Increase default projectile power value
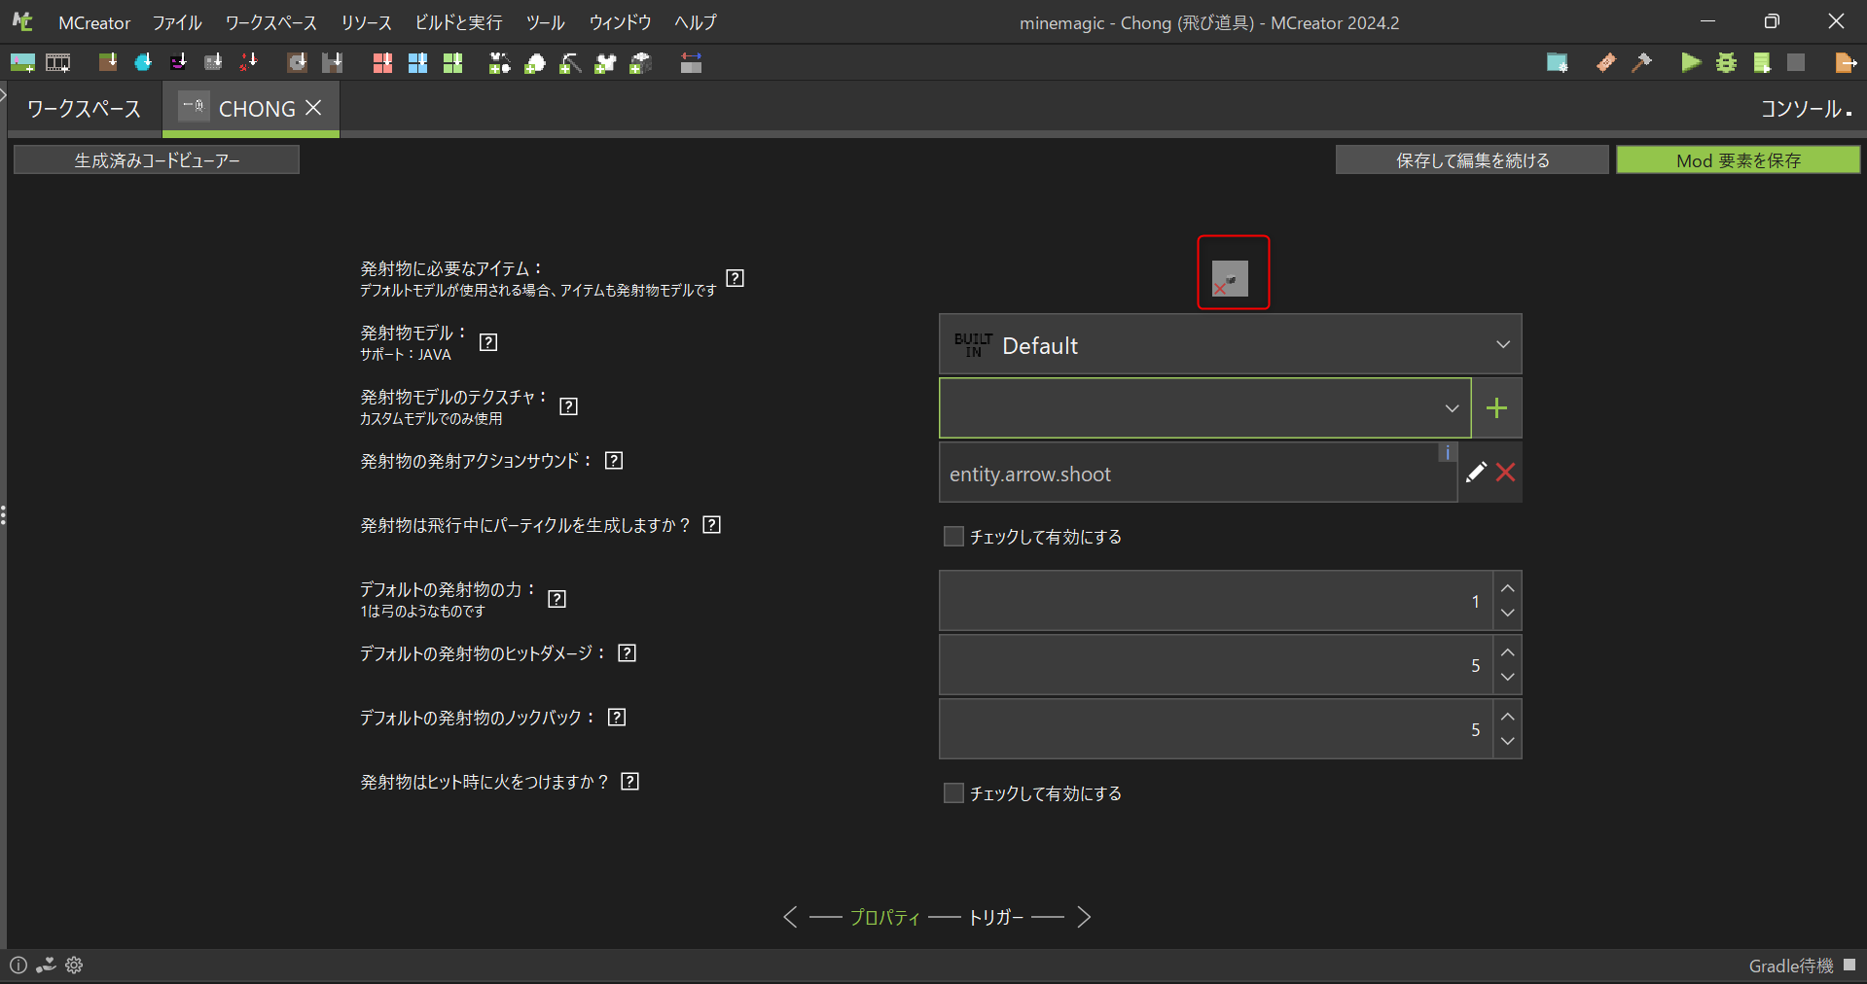The height and width of the screenshot is (984, 1867). click(x=1507, y=588)
